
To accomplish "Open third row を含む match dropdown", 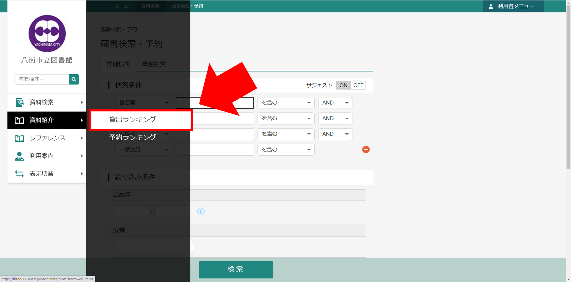I will (286, 134).
